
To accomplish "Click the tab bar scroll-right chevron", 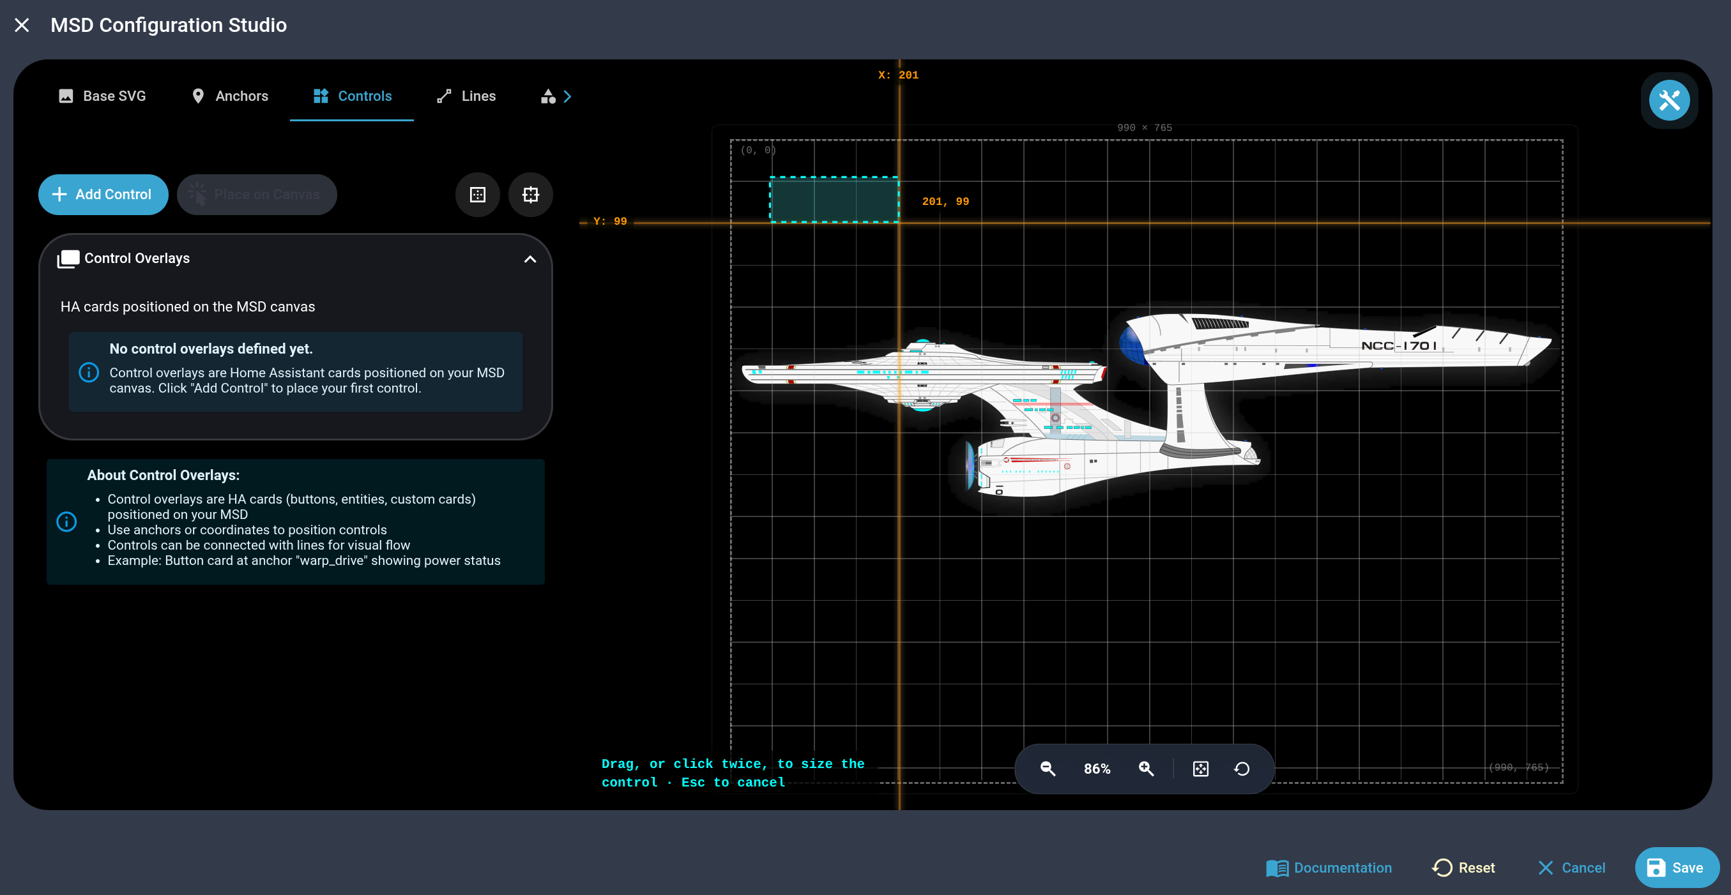I will pos(567,96).
